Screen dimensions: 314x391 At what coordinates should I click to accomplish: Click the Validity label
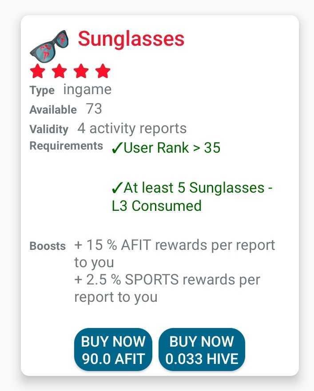tap(49, 130)
